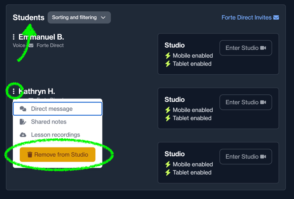Screen dimensions: 294x199
Task: Choose Shared notes from the student menu
Action: (49, 122)
